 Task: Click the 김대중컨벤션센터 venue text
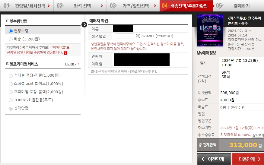(245, 40)
